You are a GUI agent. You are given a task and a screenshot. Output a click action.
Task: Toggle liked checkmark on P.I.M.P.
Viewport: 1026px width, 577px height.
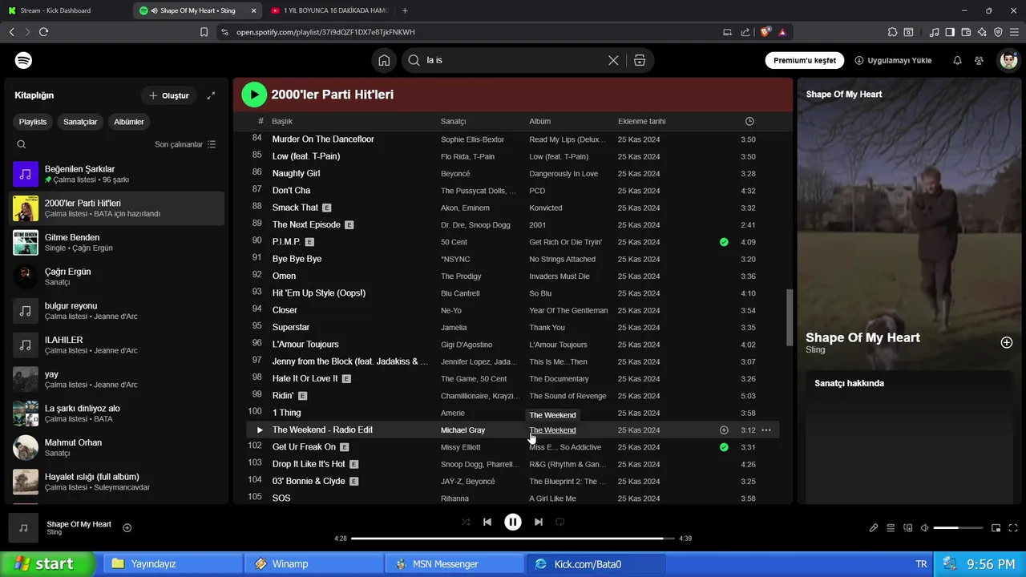point(724,242)
